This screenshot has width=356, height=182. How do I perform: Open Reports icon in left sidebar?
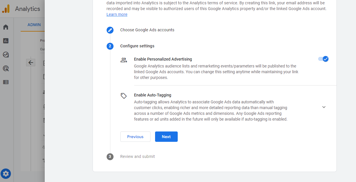click(6, 41)
